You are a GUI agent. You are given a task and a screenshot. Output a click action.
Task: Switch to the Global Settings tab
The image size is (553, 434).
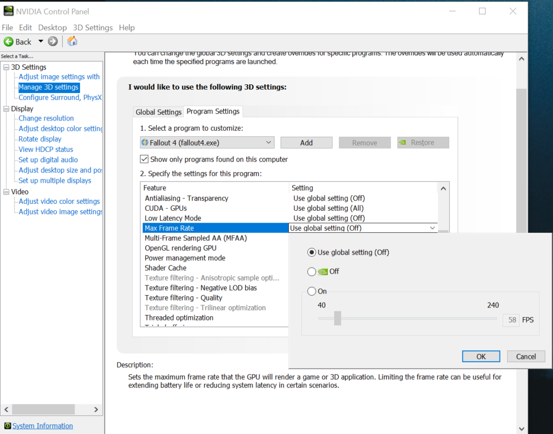[158, 111]
